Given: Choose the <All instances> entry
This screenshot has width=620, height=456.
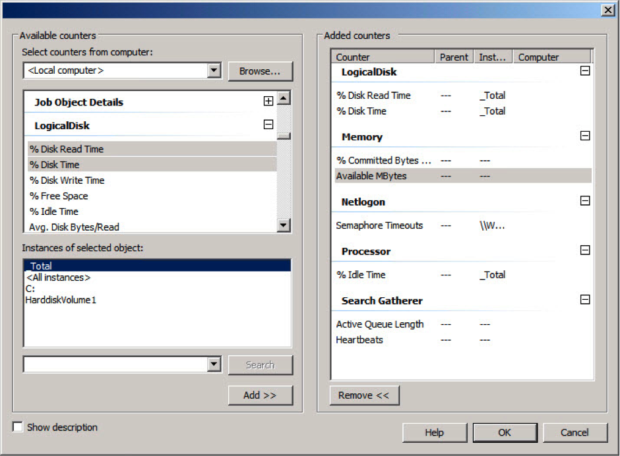Looking at the screenshot, I should (58, 277).
